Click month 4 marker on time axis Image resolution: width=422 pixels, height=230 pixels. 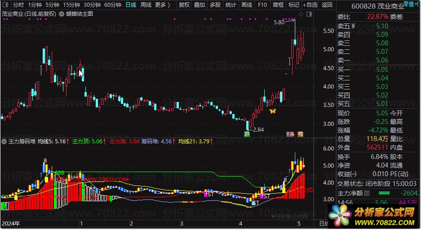240,224
